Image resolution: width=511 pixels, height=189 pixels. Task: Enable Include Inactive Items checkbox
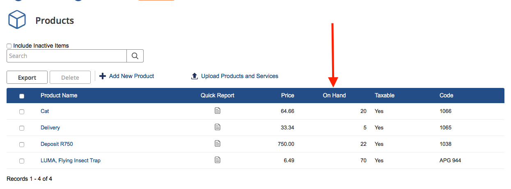tap(9, 46)
